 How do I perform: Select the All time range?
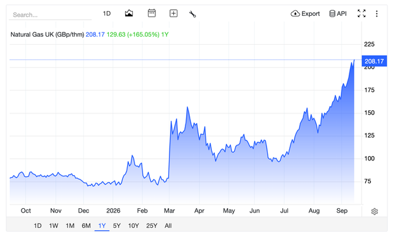click(168, 226)
